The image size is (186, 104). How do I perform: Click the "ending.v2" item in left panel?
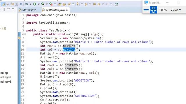(x=6, y=77)
